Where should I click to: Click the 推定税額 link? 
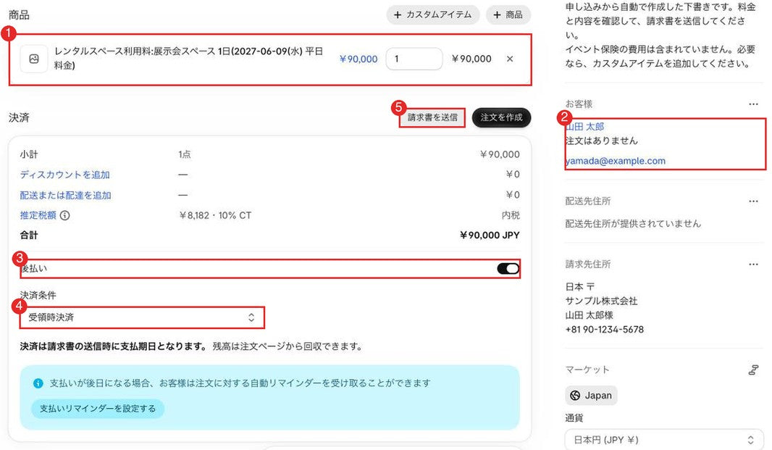tap(38, 215)
